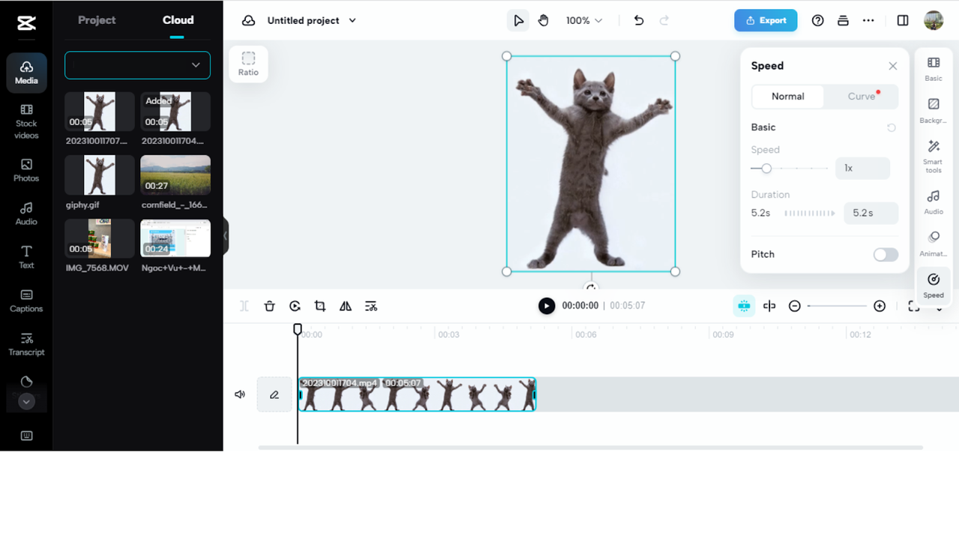The image size is (959, 539).
Task: Select IMG_7568.MOV thumbnail
Action: pyautogui.click(x=100, y=238)
